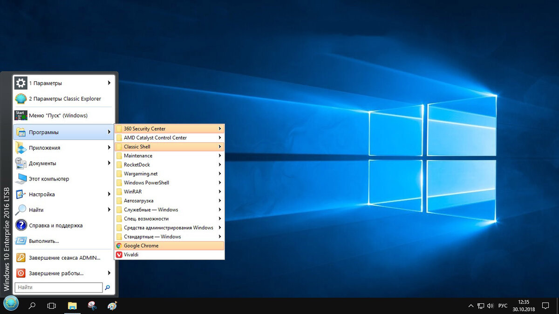Click in the Найти search field
The height and width of the screenshot is (314, 559).
(x=59, y=287)
